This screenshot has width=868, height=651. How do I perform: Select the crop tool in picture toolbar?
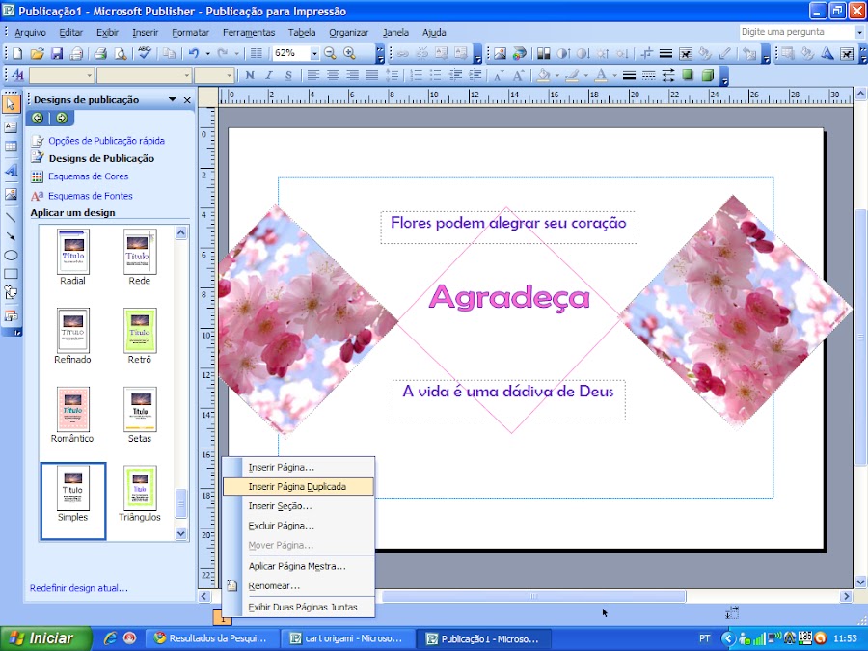(x=646, y=53)
